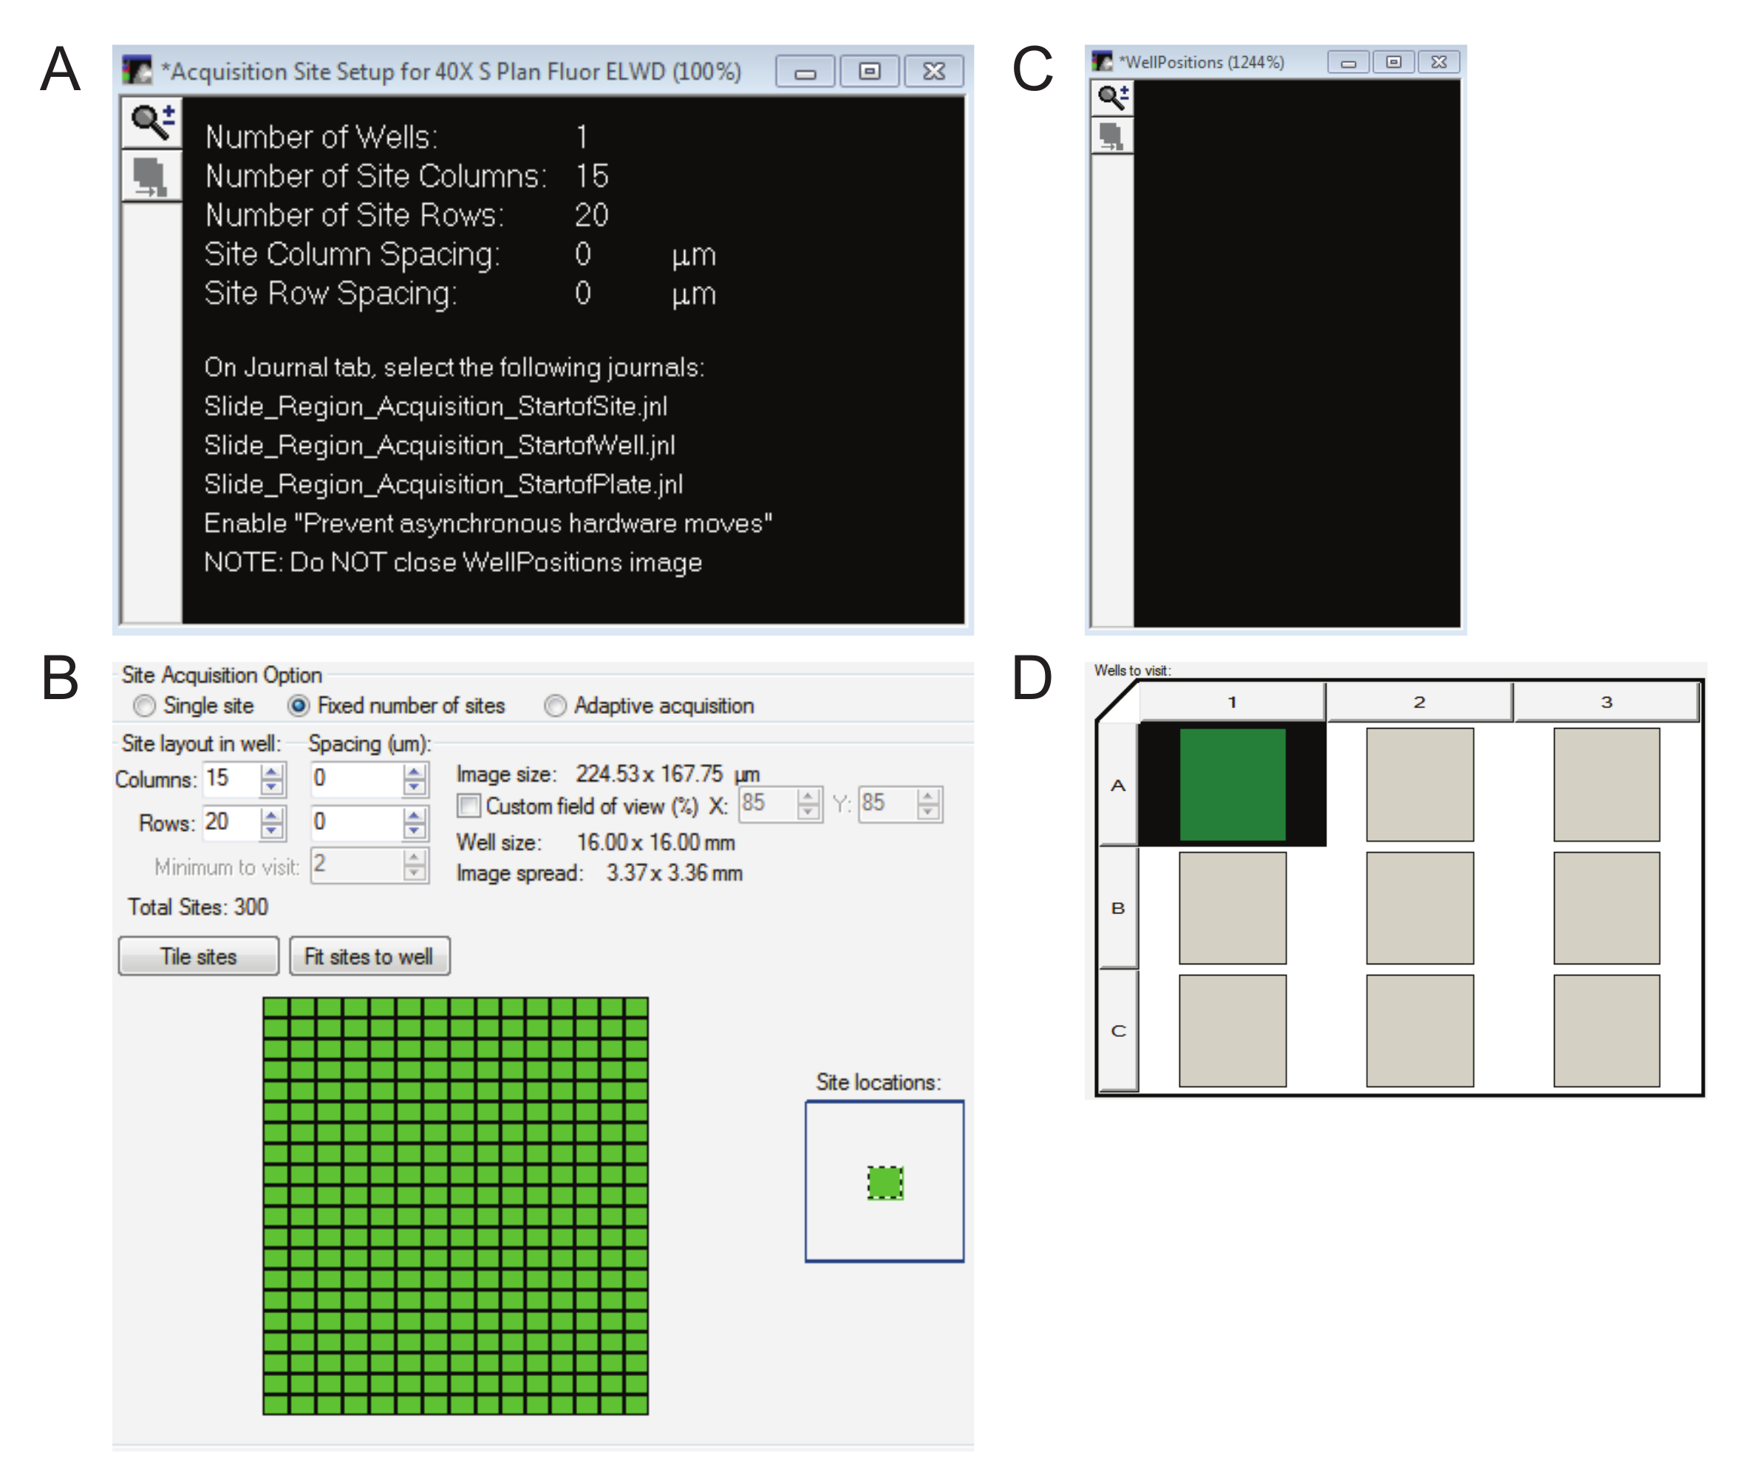
Task: Minimize the WellPositions window
Action: tap(1348, 62)
